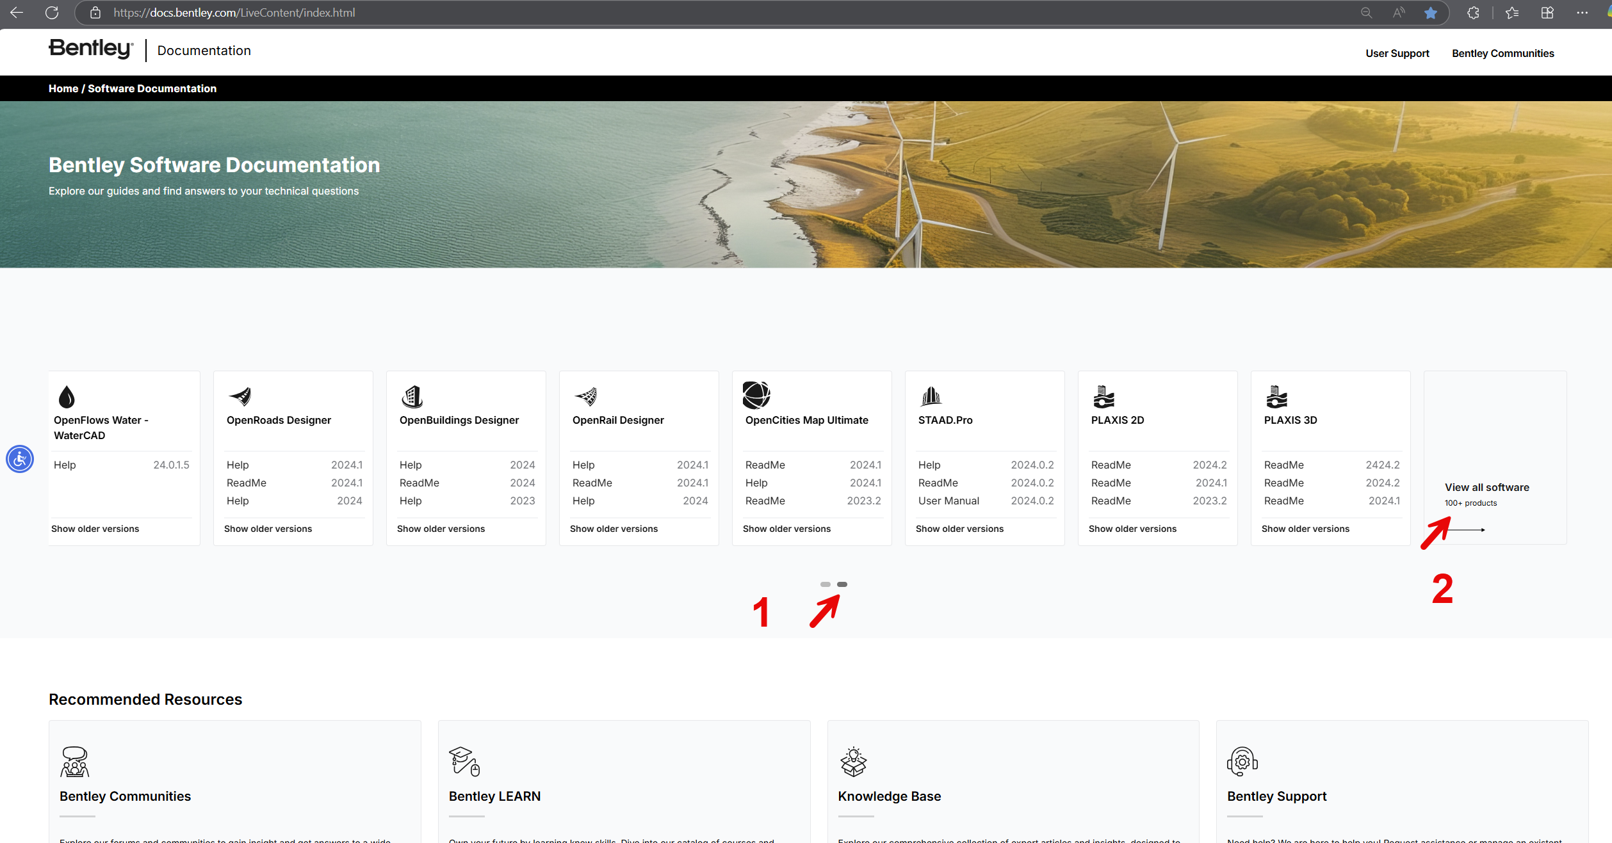This screenshot has width=1612, height=843.
Task: Open the User Support menu
Action: [x=1397, y=53]
